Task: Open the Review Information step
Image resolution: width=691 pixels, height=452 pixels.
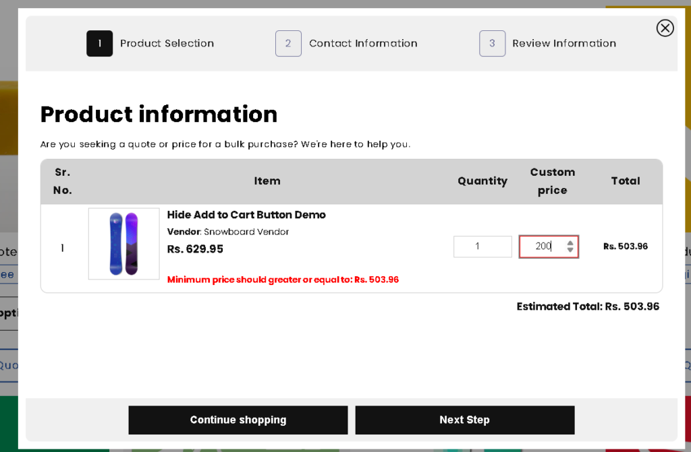Action: (x=563, y=44)
